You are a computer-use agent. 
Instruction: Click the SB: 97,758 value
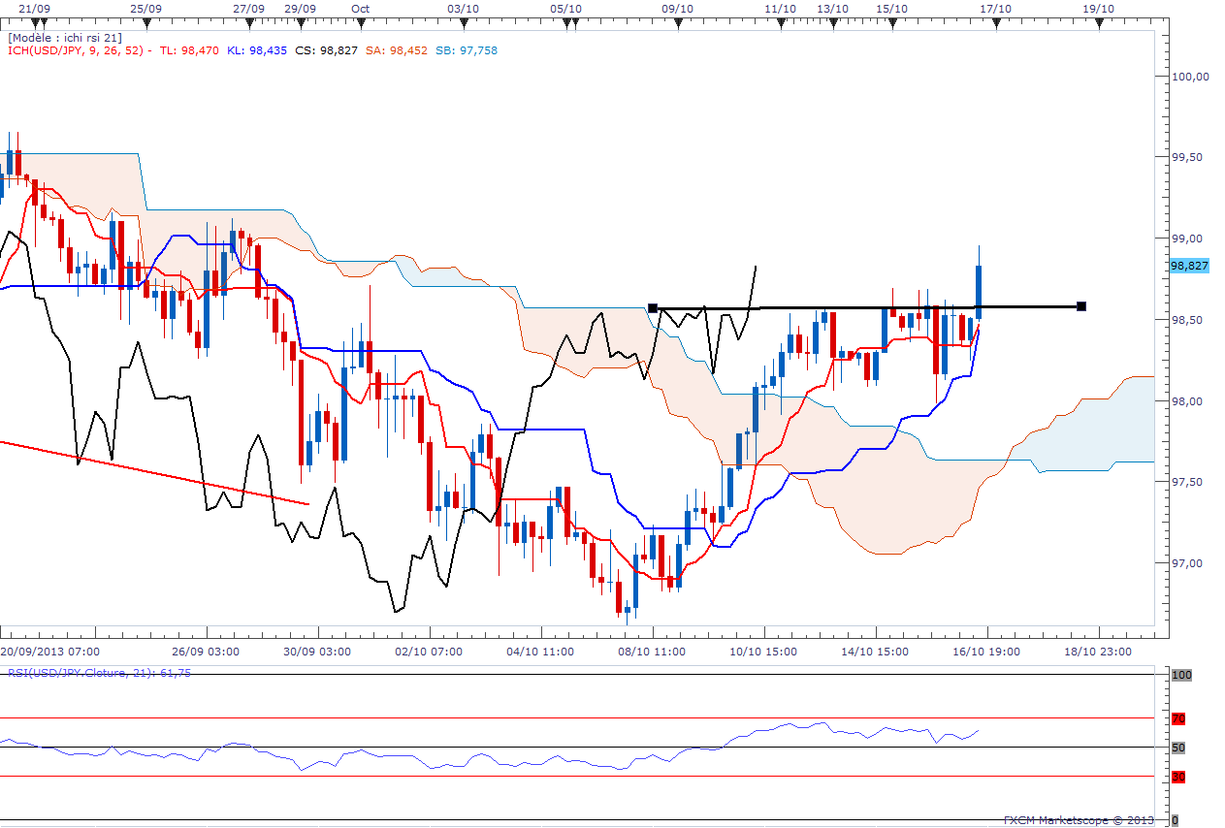point(467,49)
